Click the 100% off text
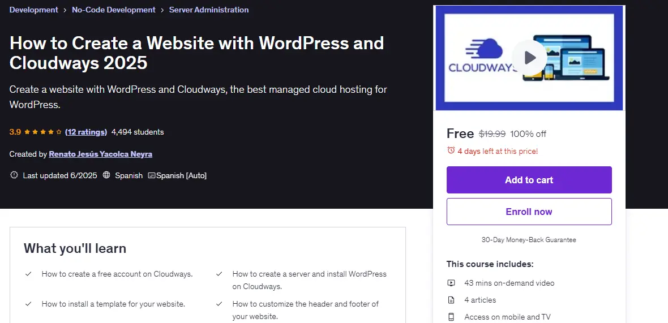 pyautogui.click(x=528, y=134)
